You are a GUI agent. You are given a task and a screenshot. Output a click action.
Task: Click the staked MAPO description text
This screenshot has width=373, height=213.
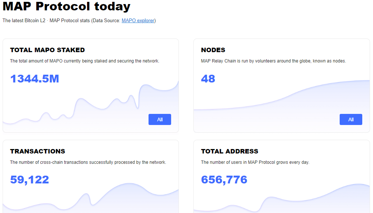click(x=84, y=61)
